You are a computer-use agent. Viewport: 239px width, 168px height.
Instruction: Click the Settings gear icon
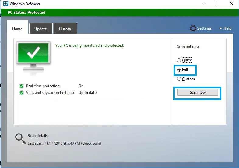[x=193, y=28]
